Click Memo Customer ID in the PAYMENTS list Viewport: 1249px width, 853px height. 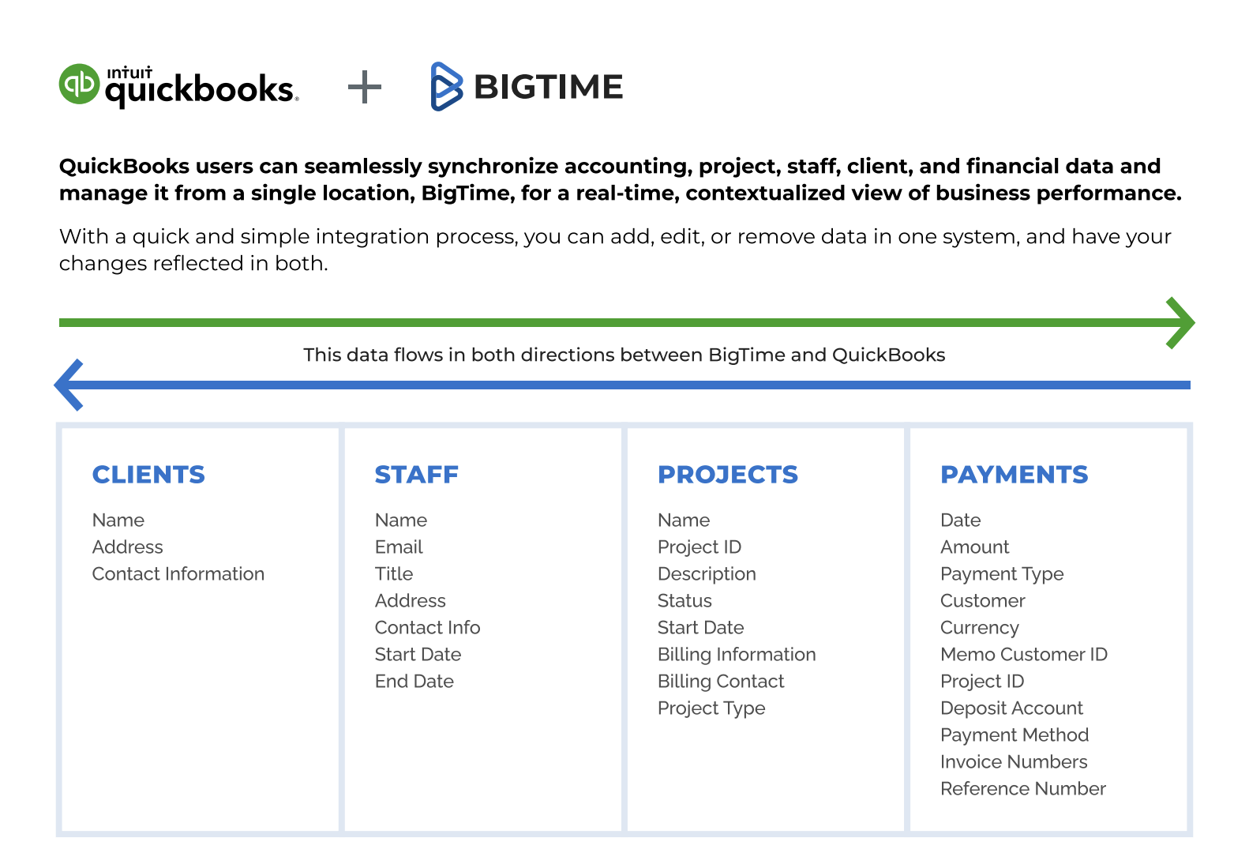click(x=1024, y=655)
